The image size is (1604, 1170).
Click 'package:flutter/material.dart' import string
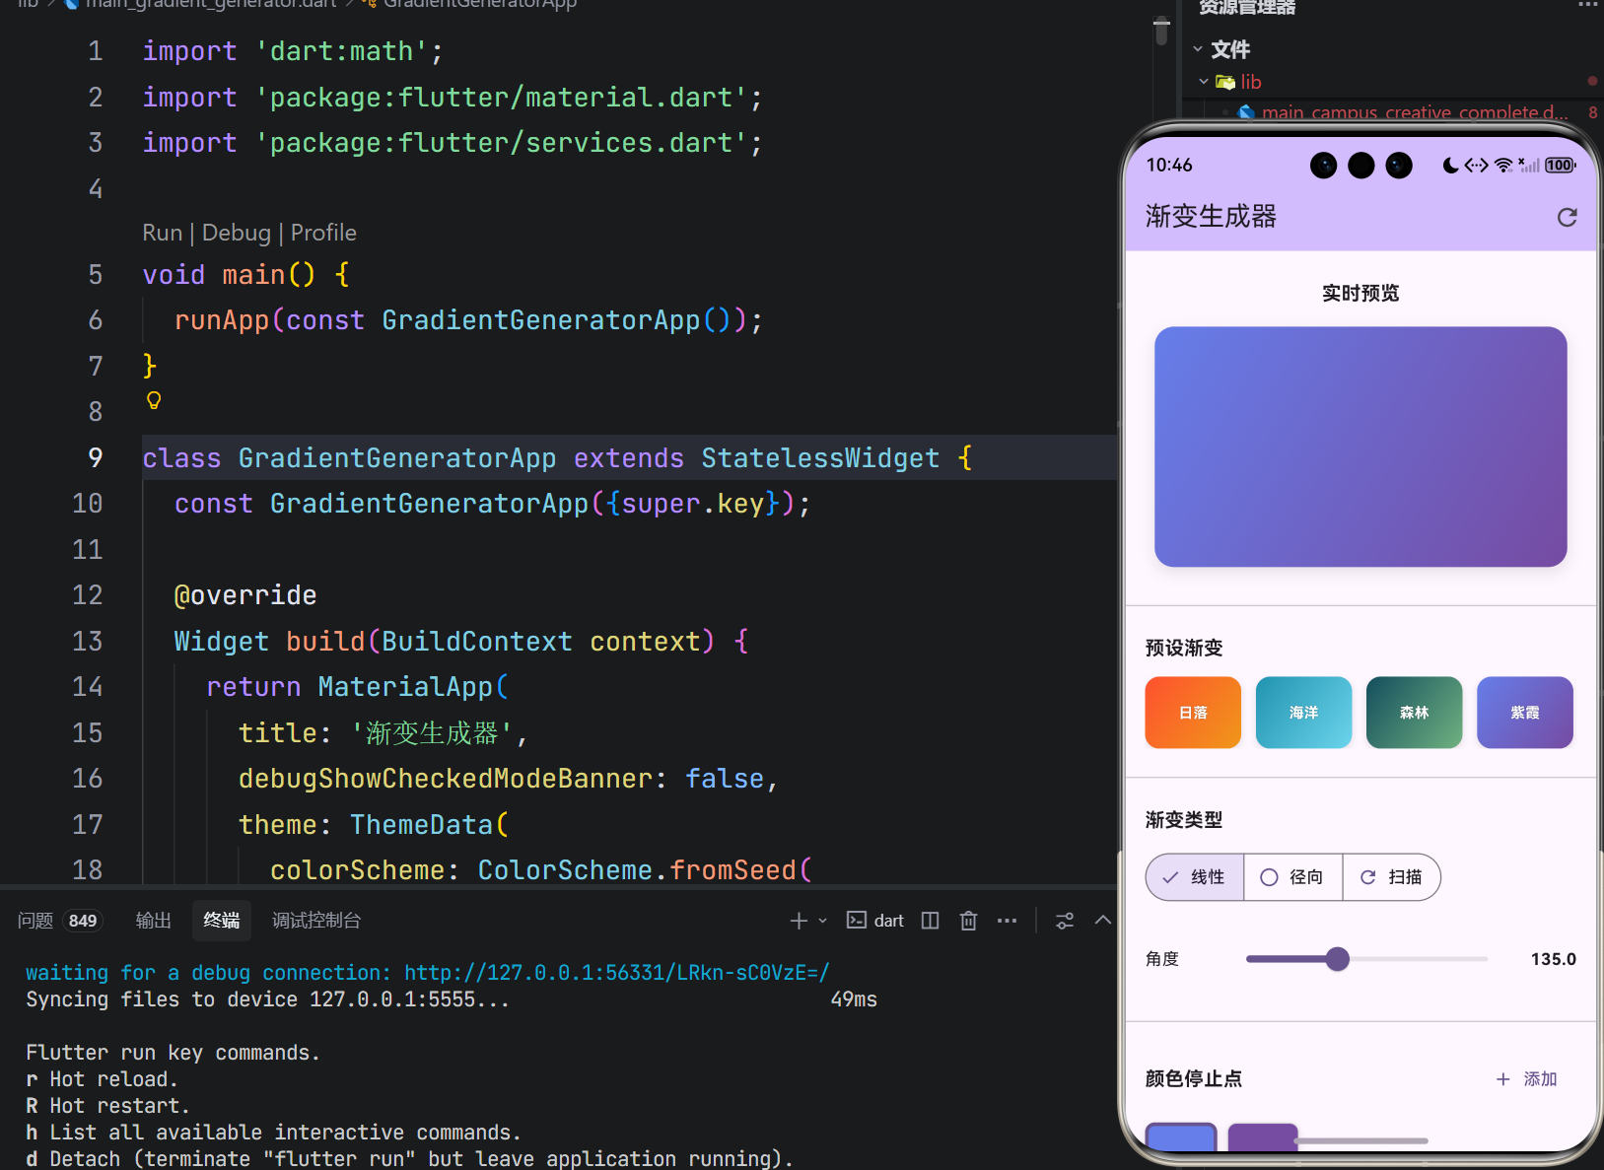[502, 98]
